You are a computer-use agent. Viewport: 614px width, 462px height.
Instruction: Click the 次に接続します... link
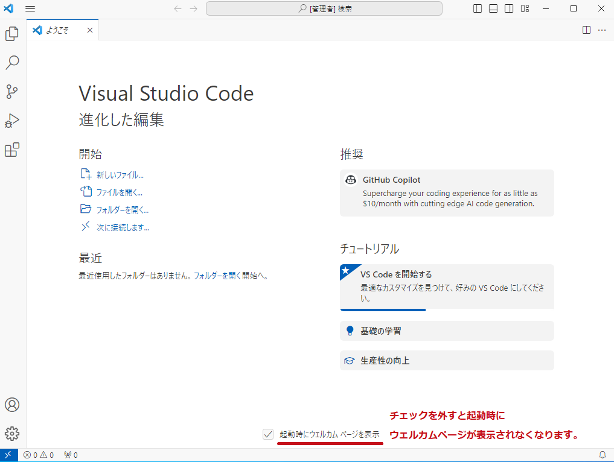123,227
